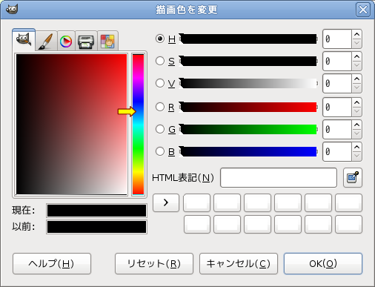Click the B blue gradient slider

pyautogui.click(x=248, y=151)
